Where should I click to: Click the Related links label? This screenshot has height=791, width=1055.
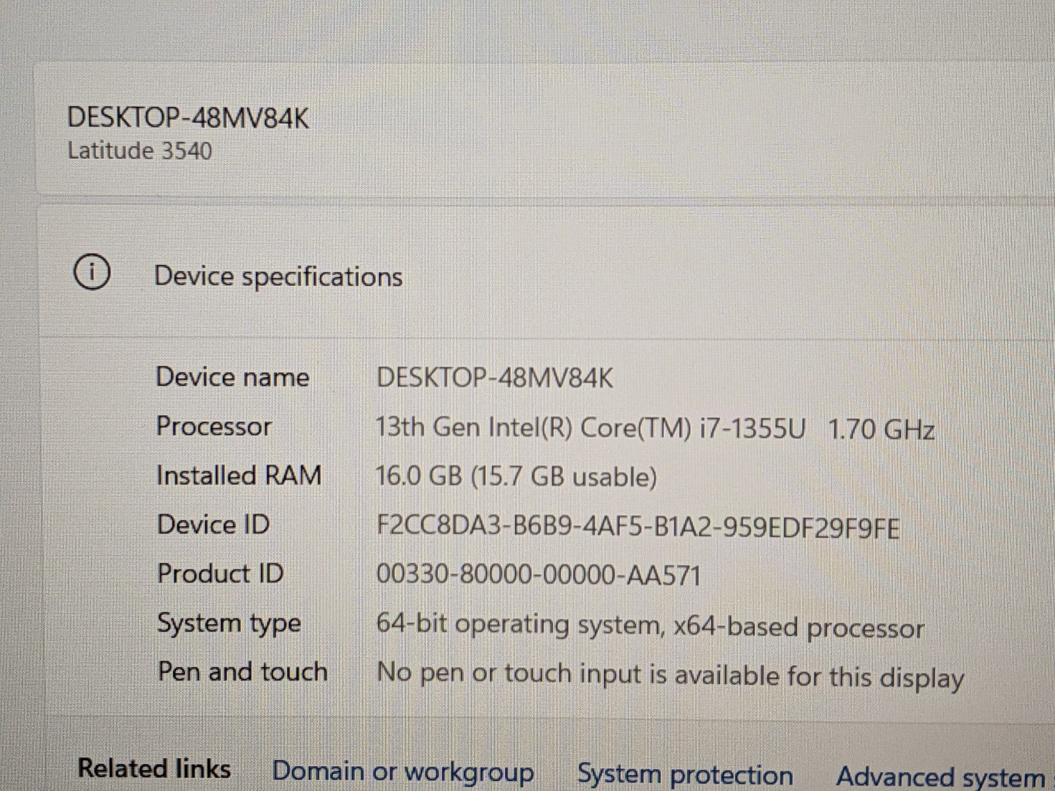[154, 768]
